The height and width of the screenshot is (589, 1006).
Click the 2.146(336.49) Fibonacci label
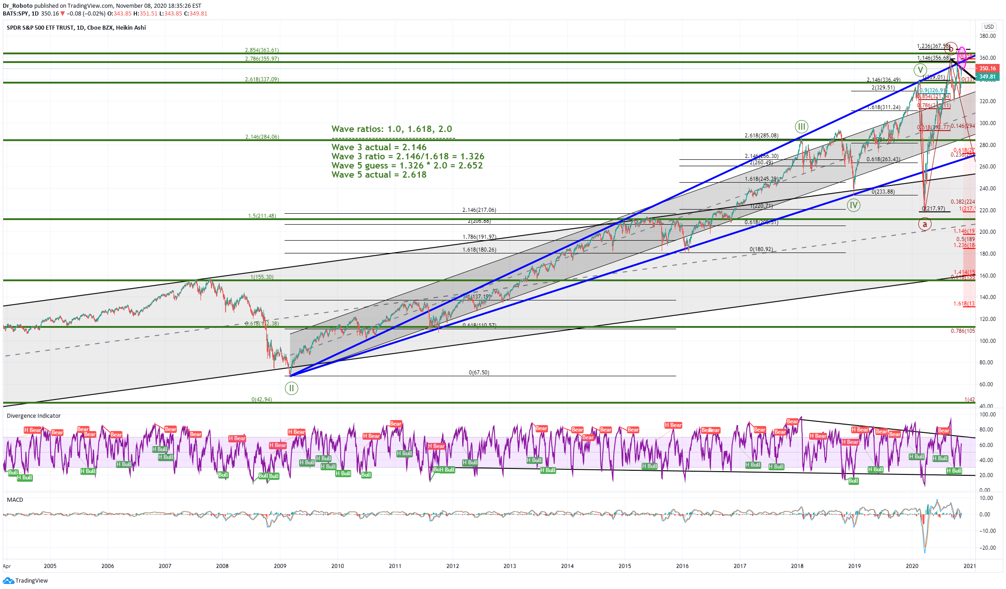coord(884,80)
